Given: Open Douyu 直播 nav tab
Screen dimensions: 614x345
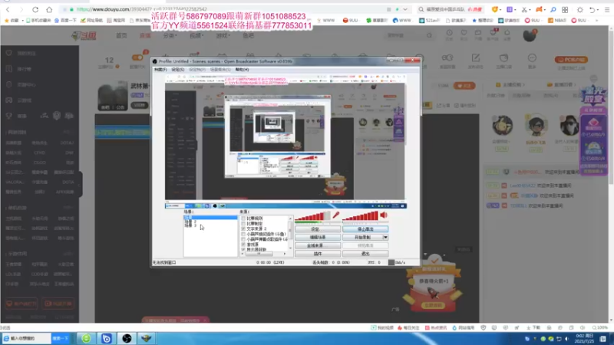Looking at the screenshot, I should (145, 35).
